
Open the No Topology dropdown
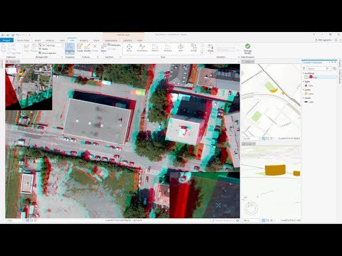tap(51, 45)
